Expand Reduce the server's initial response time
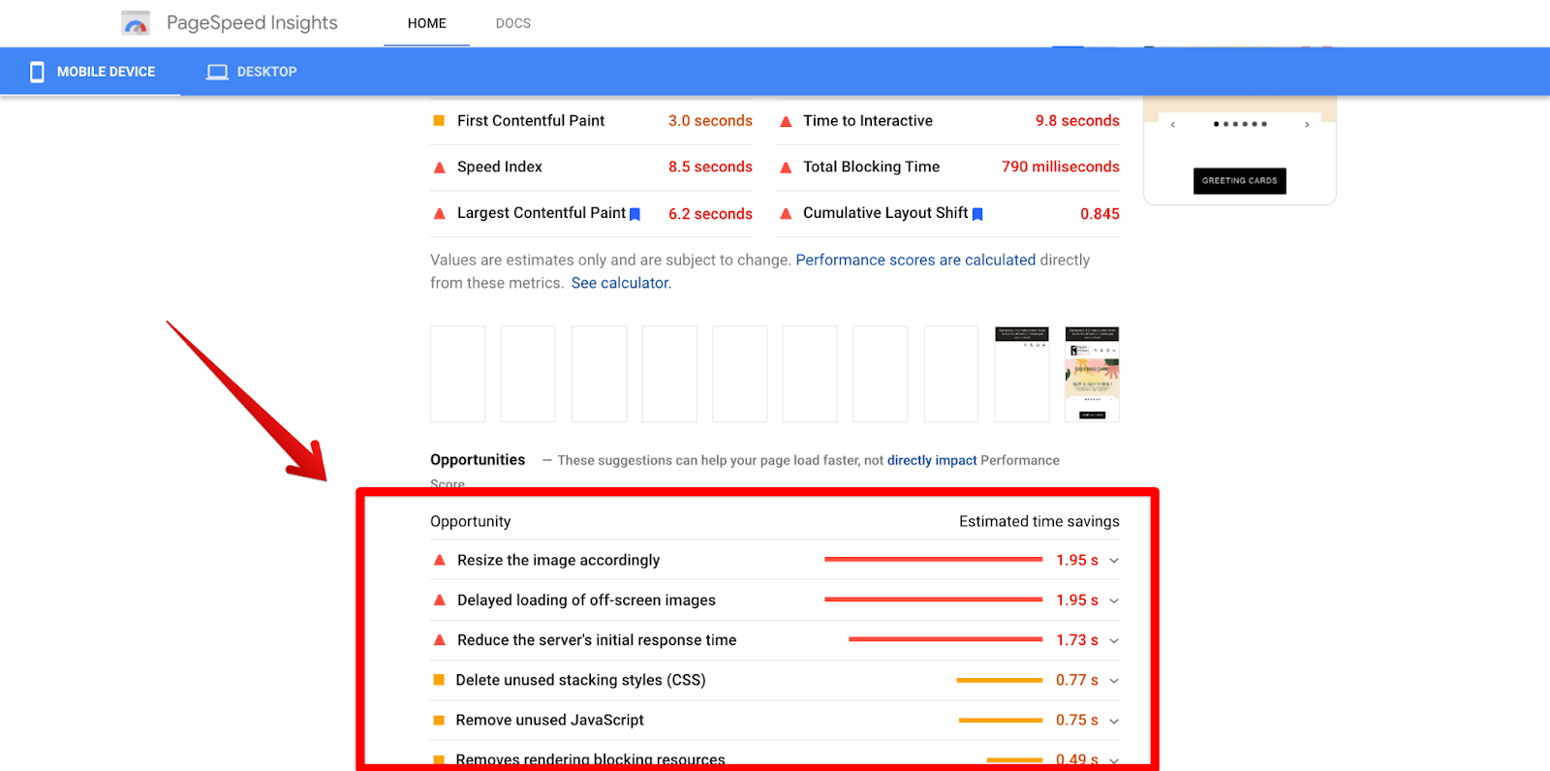This screenshot has height=771, width=1550. [x=1114, y=640]
